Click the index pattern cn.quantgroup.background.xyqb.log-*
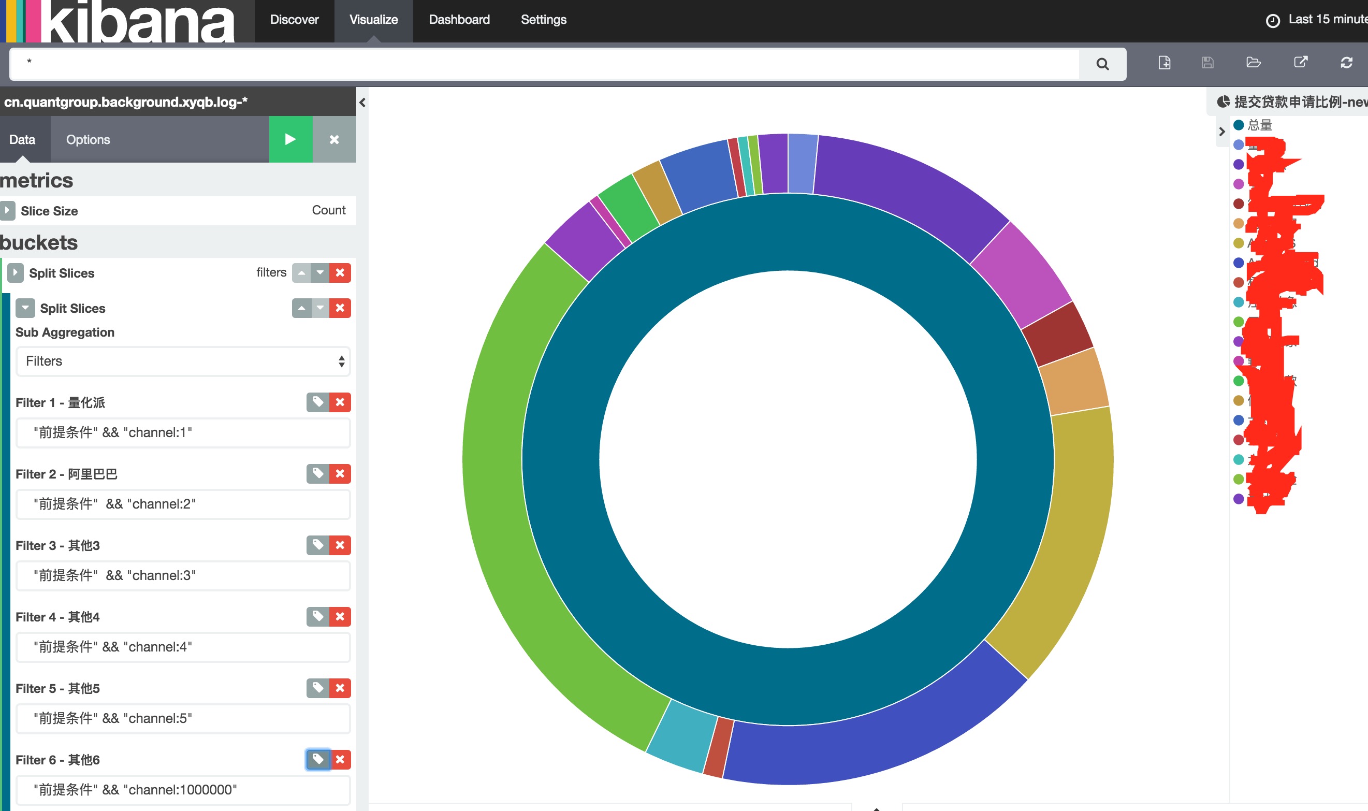Image resolution: width=1368 pixels, height=811 pixels. click(126, 102)
